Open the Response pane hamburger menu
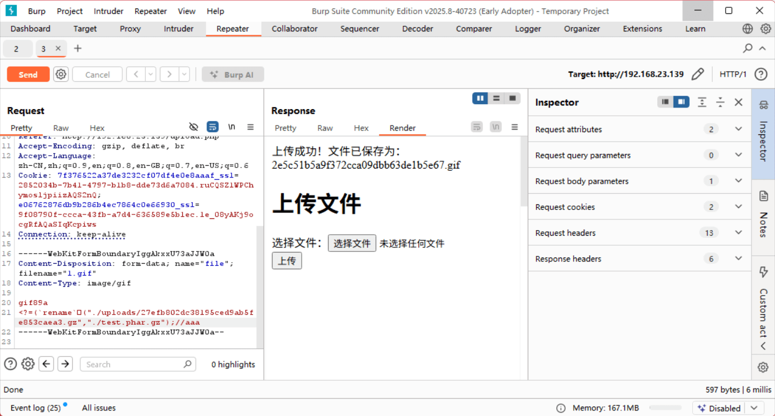Image resolution: width=775 pixels, height=416 pixels. (514, 127)
